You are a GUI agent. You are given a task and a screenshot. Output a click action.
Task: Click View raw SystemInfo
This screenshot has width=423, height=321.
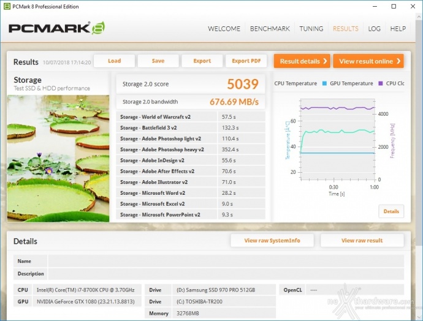[272, 240]
